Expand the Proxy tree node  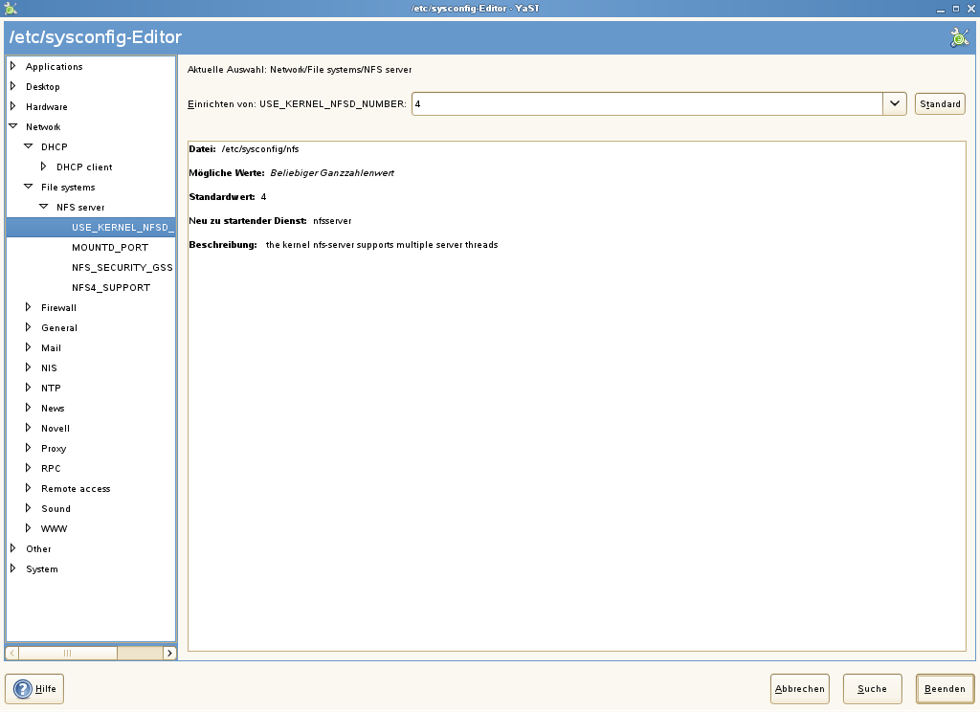(28, 448)
